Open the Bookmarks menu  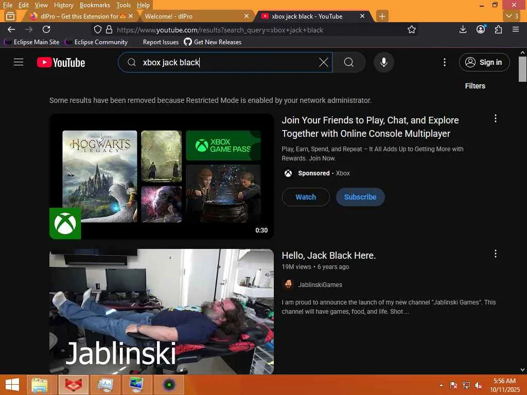(95, 5)
